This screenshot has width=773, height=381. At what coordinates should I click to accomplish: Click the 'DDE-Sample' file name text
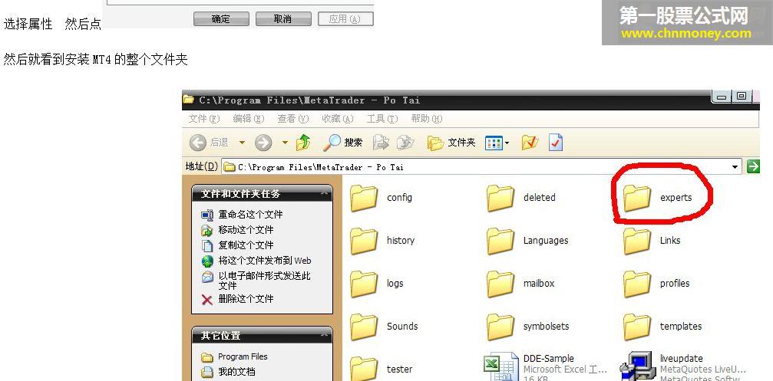[548, 358]
